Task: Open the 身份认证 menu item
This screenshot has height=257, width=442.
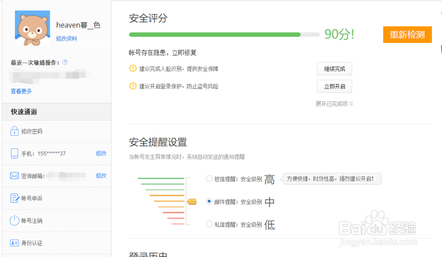Action: (32, 243)
